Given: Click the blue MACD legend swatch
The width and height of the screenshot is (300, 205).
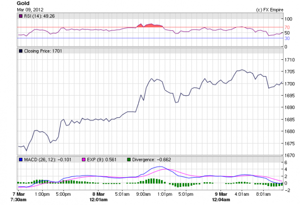Looking at the screenshot, I should click(20, 160).
